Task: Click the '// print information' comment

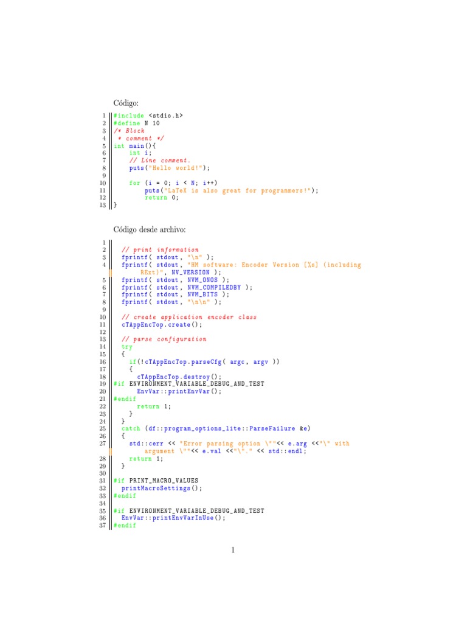Action: click(x=160, y=249)
